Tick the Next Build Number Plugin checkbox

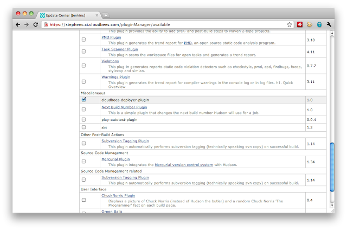[83, 110]
